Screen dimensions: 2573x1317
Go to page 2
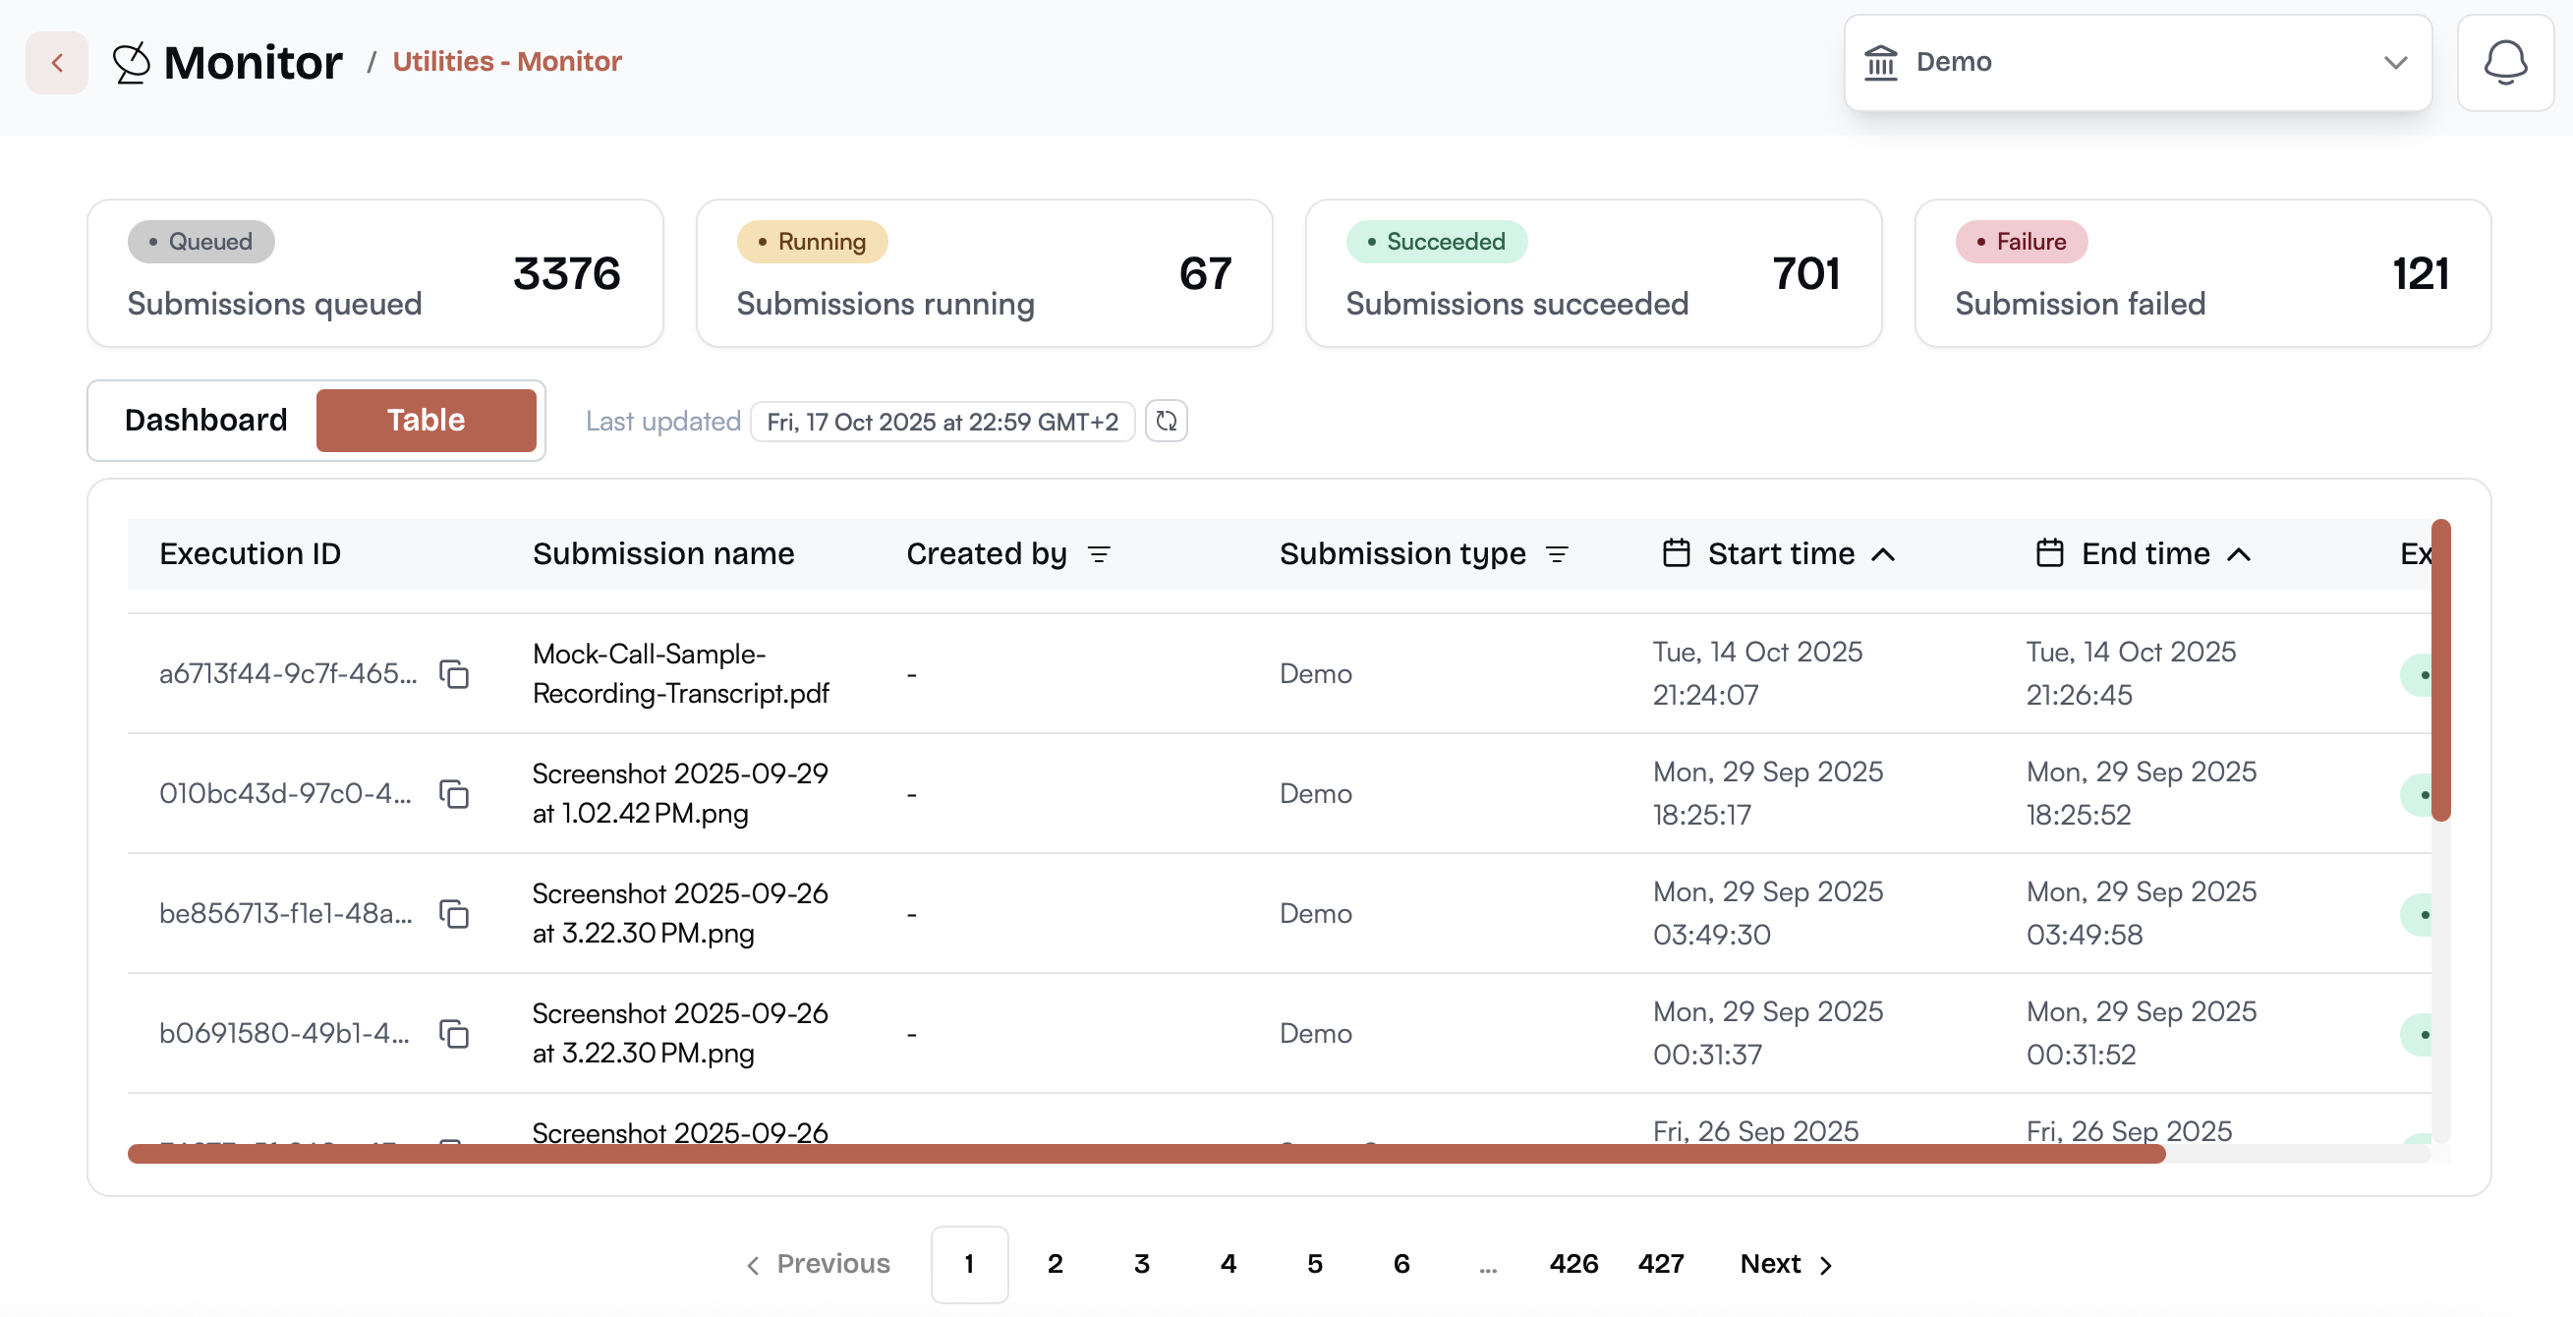point(1055,1264)
